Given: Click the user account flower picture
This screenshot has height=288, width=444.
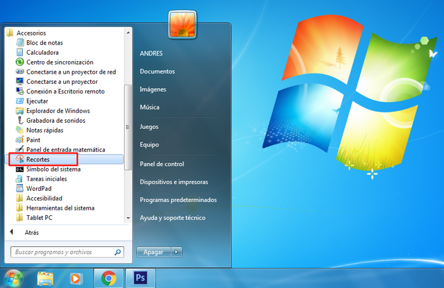Looking at the screenshot, I should 182,25.
